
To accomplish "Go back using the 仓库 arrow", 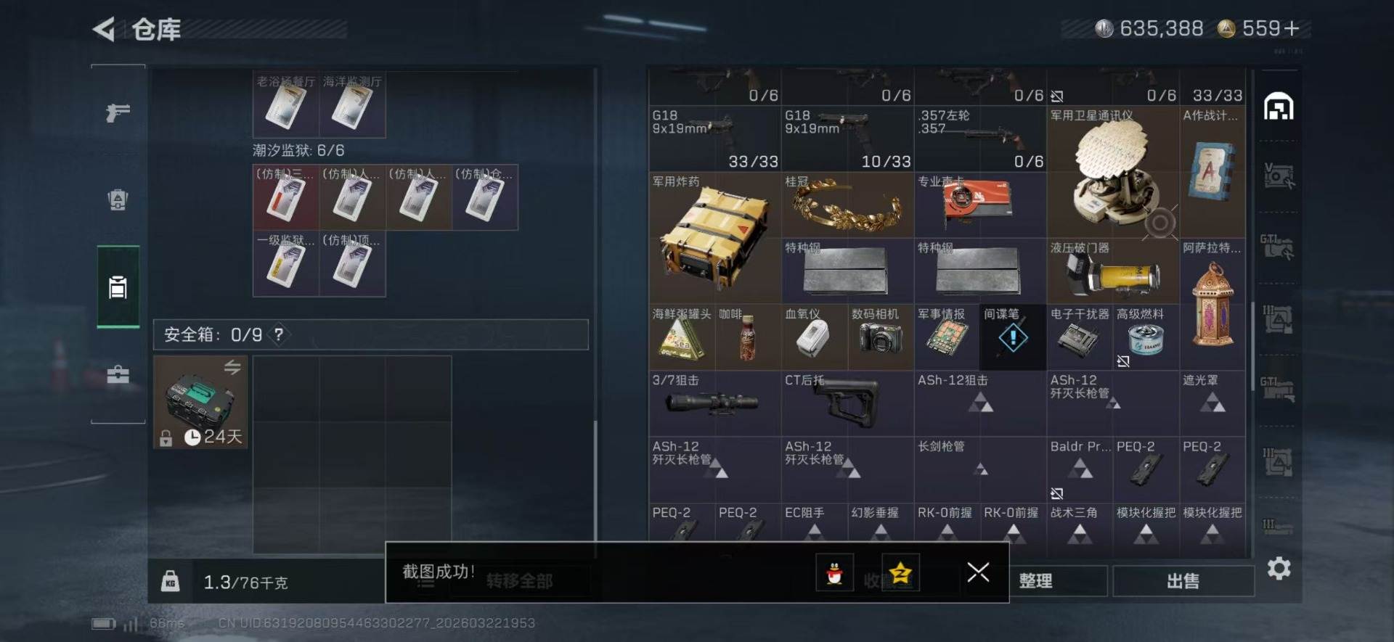I will click(x=104, y=30).
